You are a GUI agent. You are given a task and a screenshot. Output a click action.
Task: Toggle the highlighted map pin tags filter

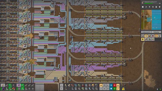(143, 39)
